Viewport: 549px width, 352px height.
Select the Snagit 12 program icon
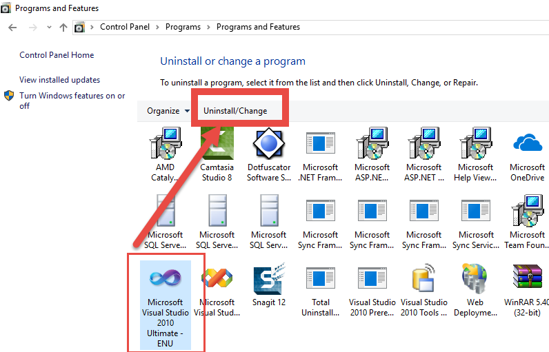click(x=269, y=279)
